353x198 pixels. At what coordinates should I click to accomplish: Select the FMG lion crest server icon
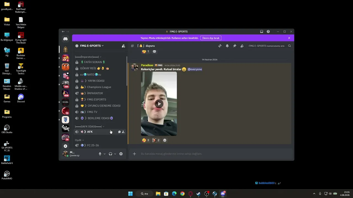[x=65, y=49]
